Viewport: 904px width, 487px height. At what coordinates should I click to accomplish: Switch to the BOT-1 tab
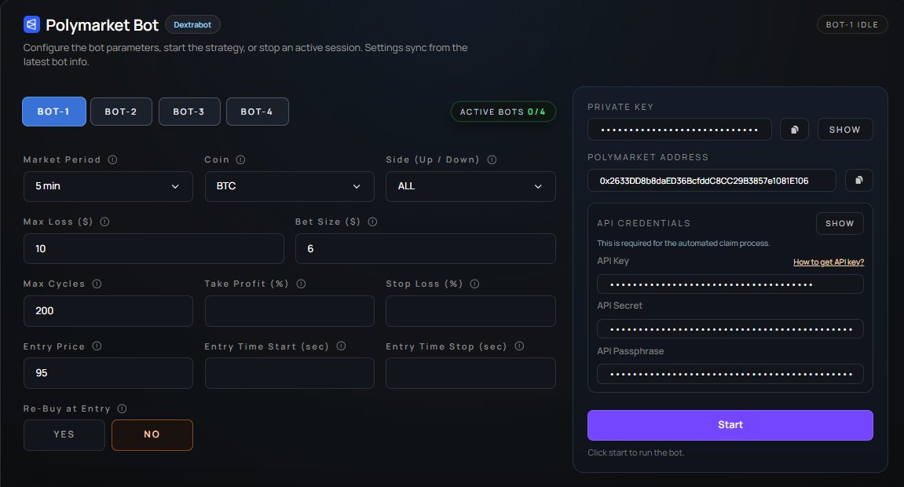pos(54,112)
